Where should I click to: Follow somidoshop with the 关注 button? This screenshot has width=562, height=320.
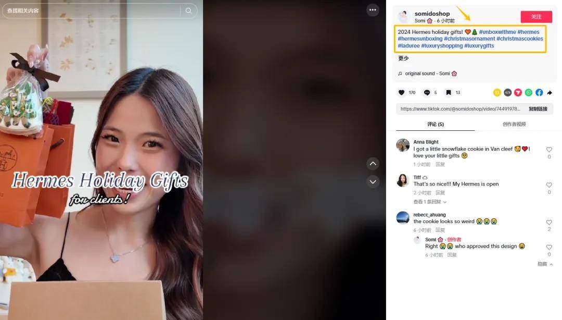click(x=536, y=17)
